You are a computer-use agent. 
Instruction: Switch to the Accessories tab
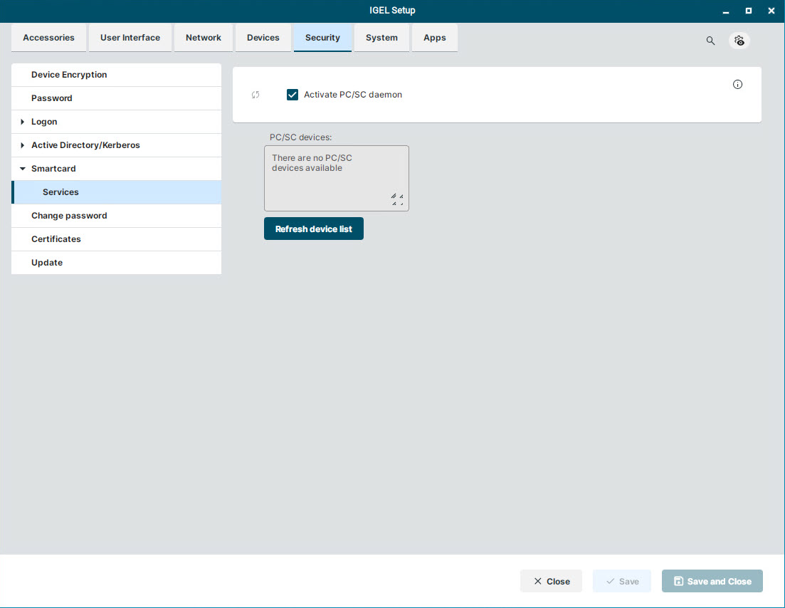pyautogui.click(x=48, y=38)
